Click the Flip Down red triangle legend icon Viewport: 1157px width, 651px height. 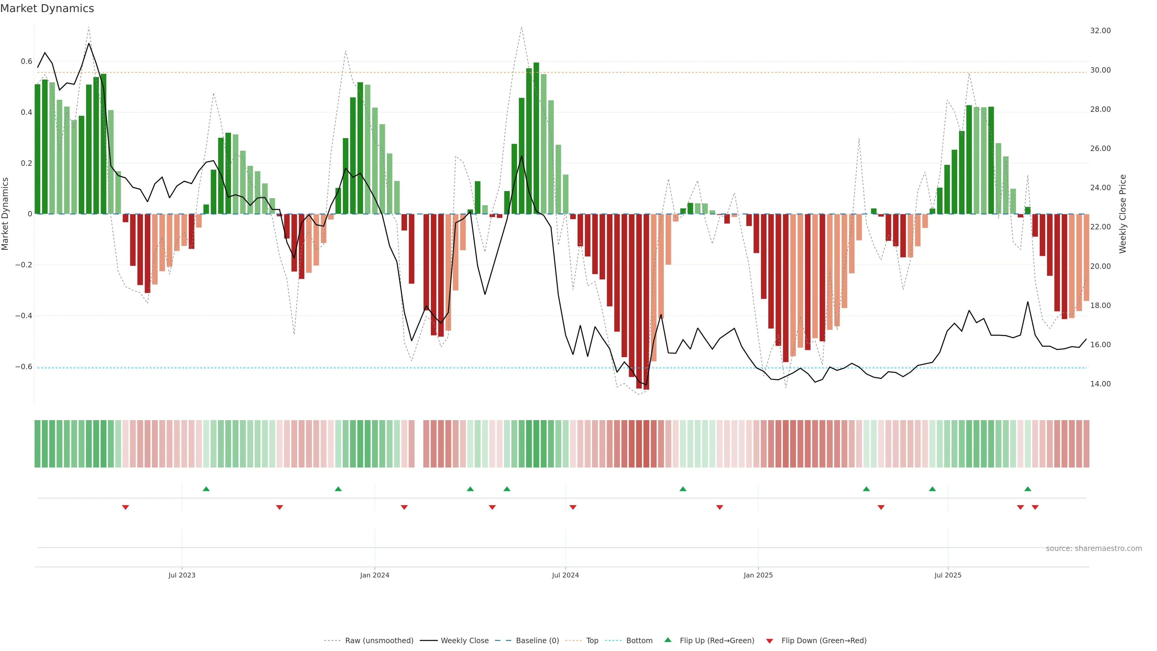pos(770,641)
